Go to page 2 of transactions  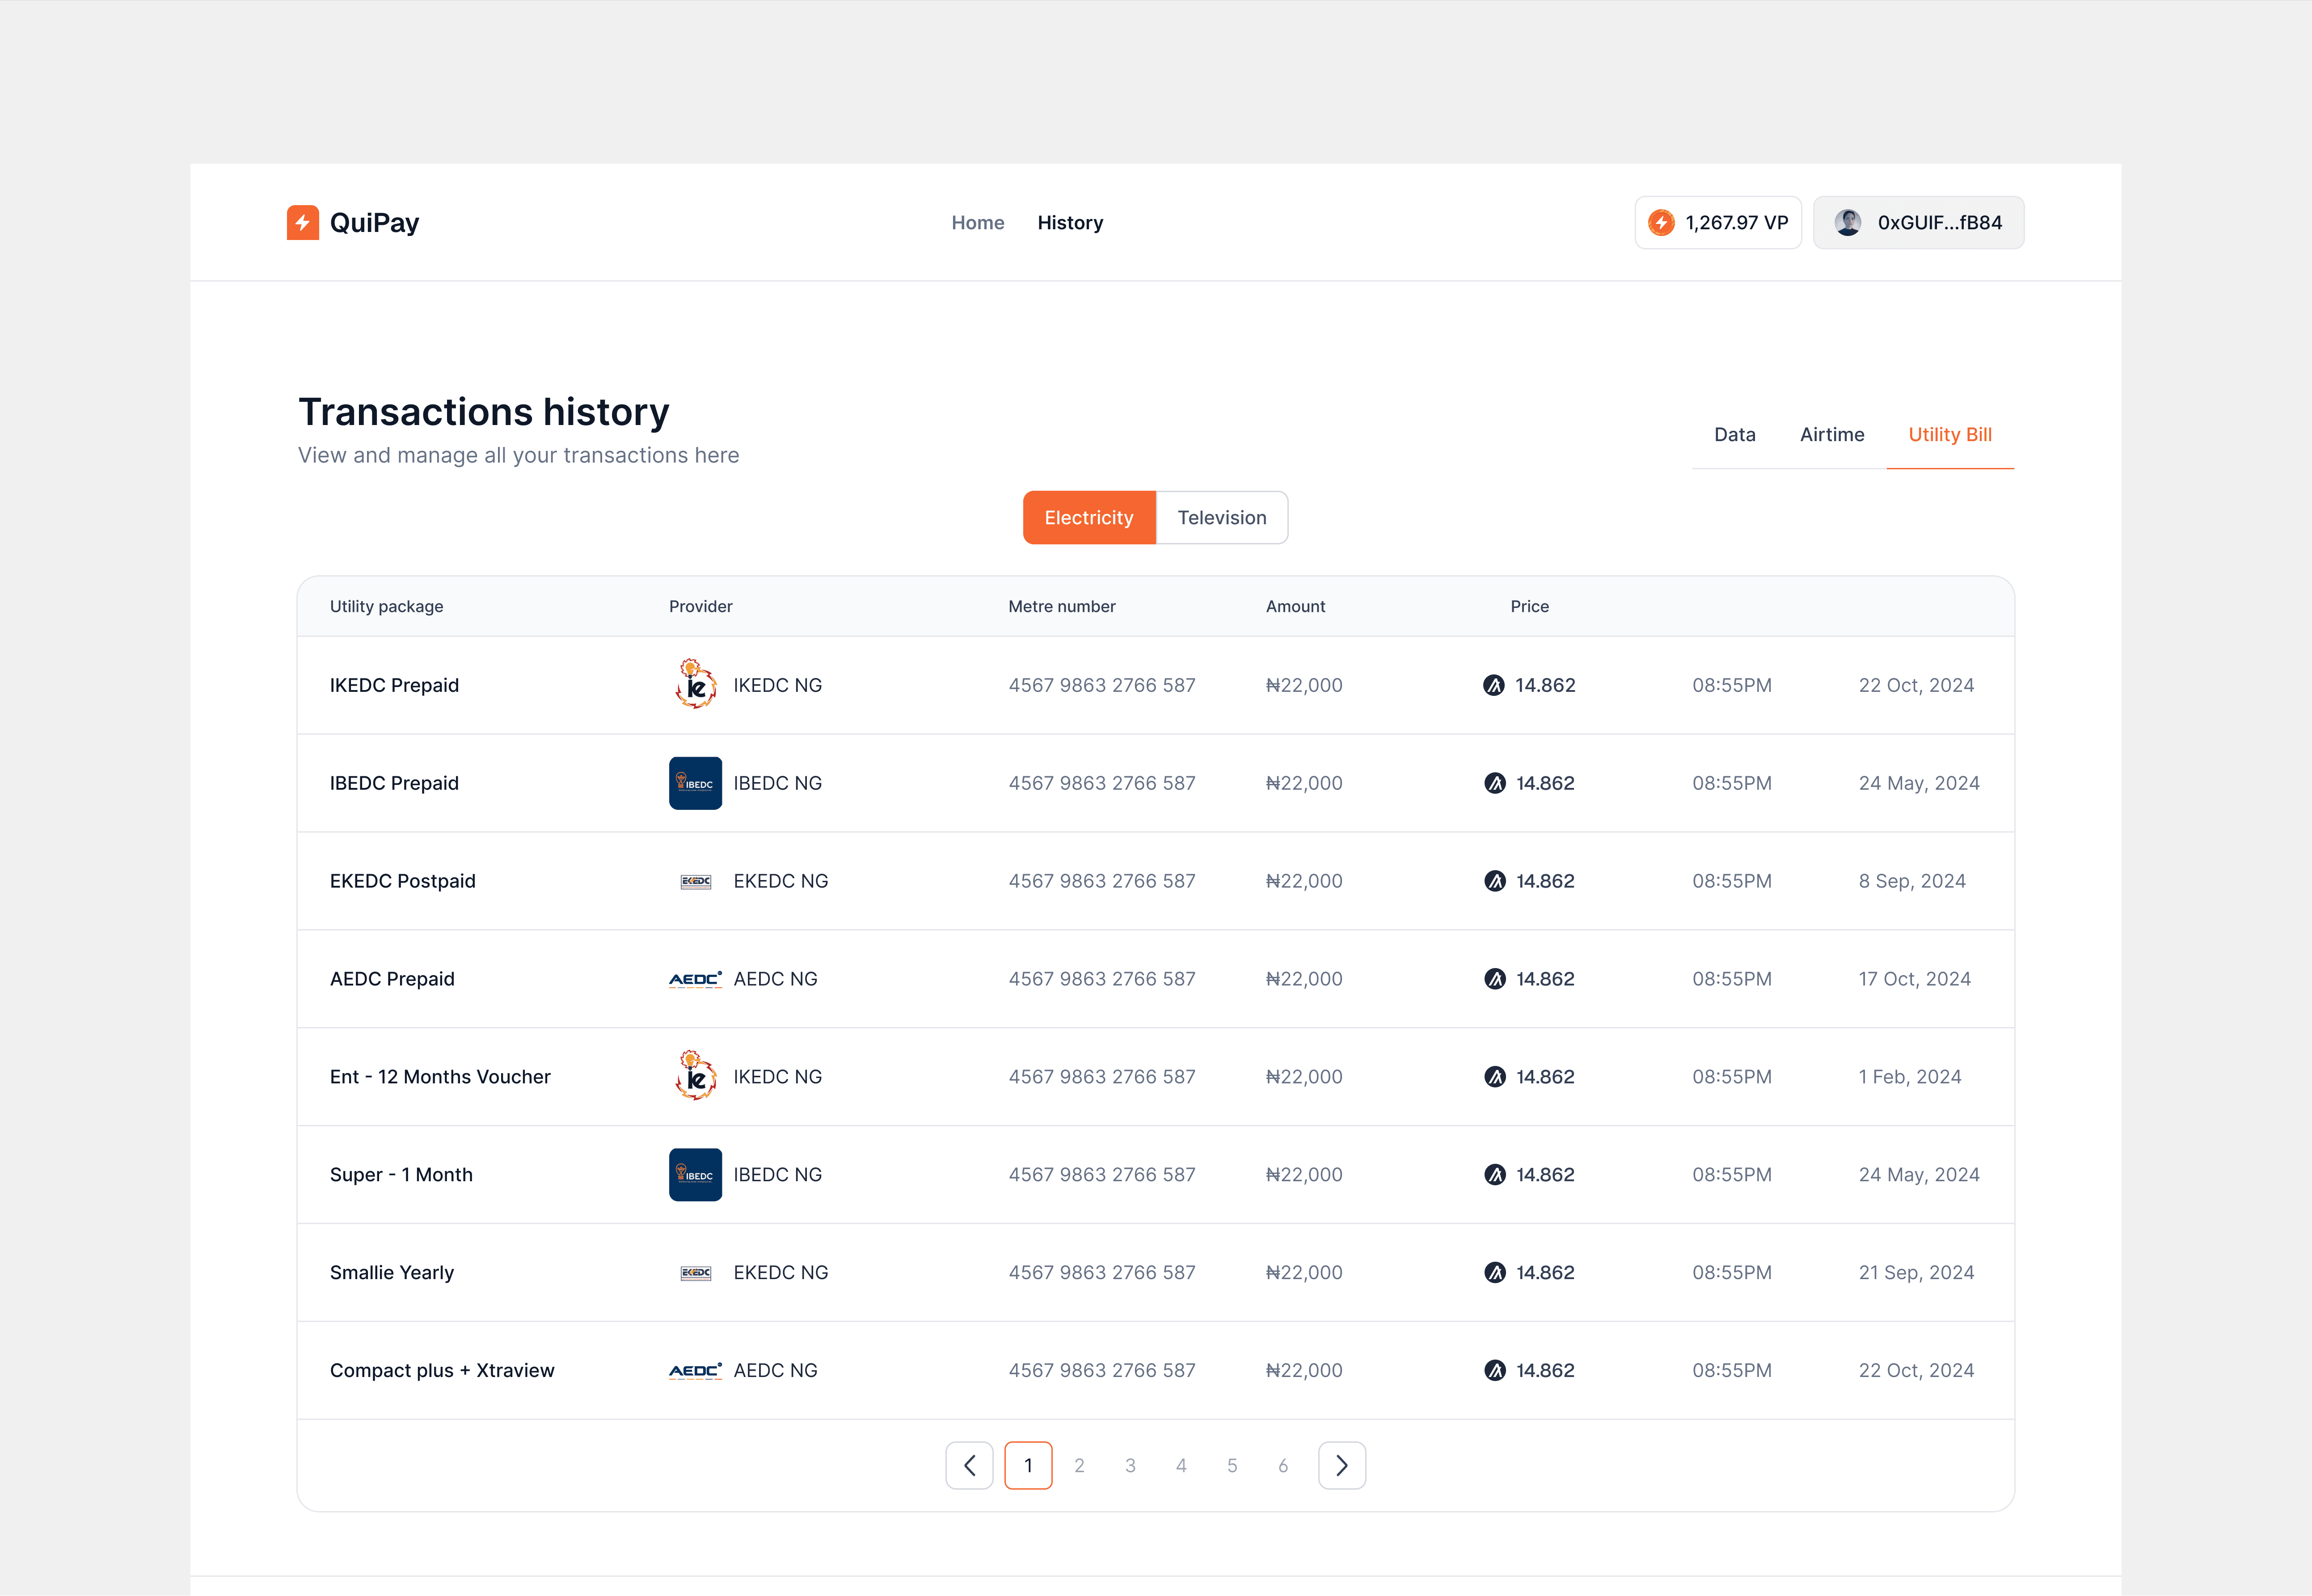point(1079,1465)
